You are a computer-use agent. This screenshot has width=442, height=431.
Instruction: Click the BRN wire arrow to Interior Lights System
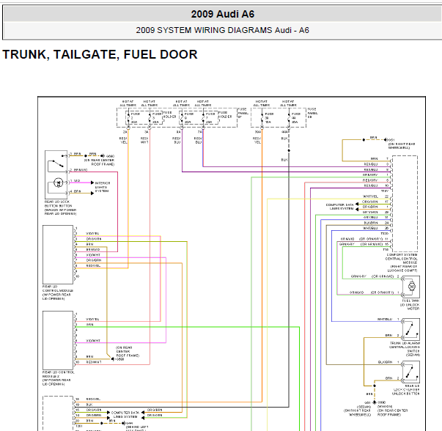92,193
